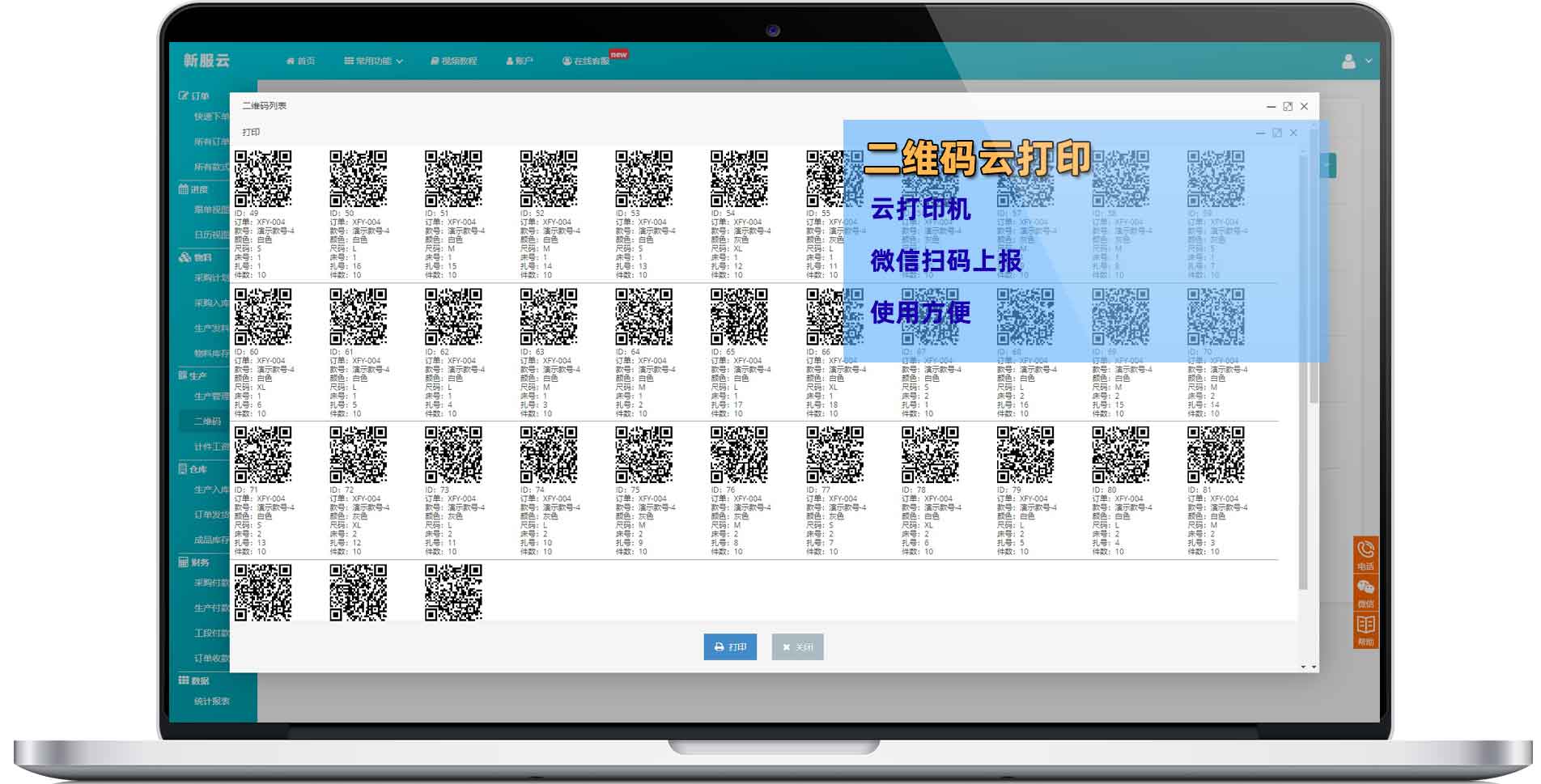The height and width of the screenshot is (784, 1541).
Task: Open the 常用功能 dropdown in the top bar
Action: click(x=372, y=60)
